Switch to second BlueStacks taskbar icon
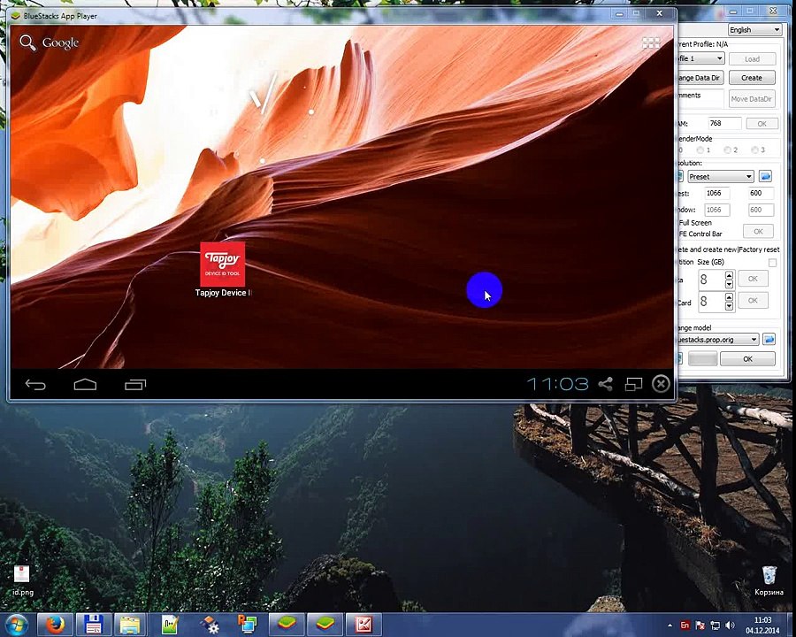 pyautogui.click(x=325, y=625)
